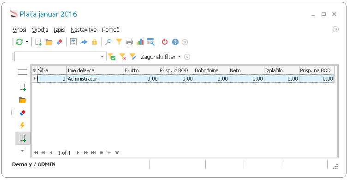Go to first record navigator button

coord(36,153)
